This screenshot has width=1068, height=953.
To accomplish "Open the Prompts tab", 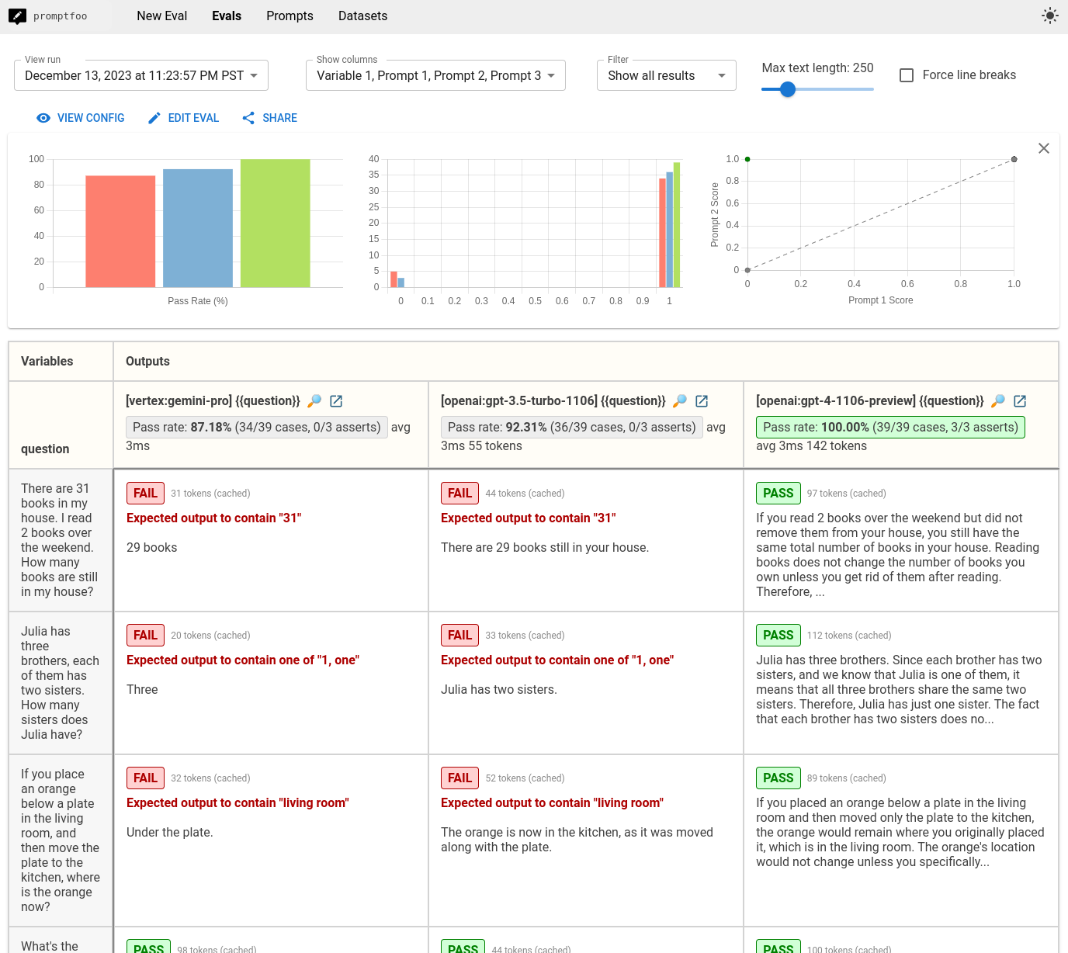I will coord(290,16).
